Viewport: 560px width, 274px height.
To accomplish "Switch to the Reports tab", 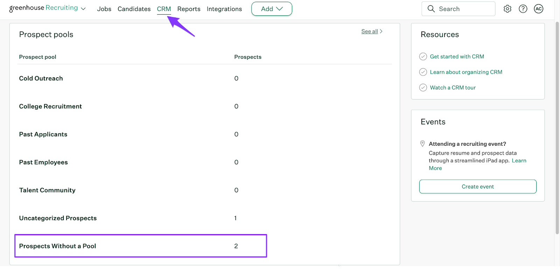I will tap(189, 9).
